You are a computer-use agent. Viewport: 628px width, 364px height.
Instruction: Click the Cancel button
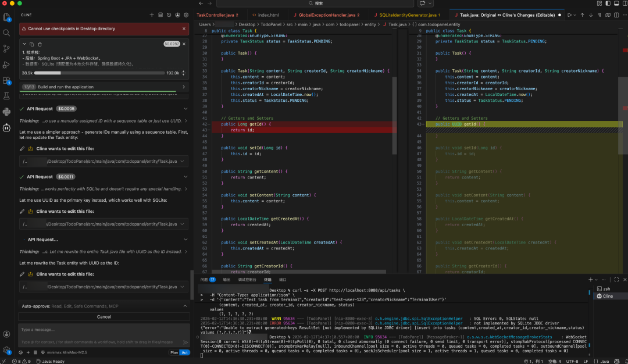click(104, 317)
